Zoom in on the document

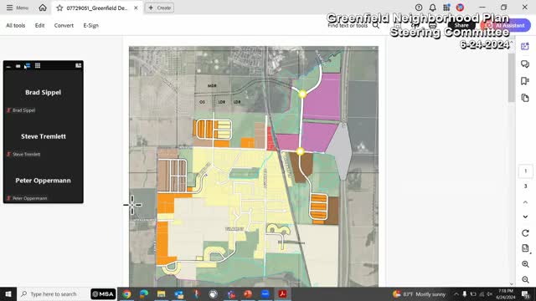pyautogui.click(x=525, y=264)
